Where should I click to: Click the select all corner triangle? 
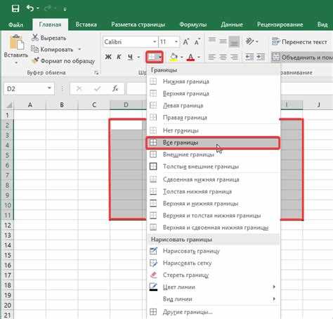click(9, 105)
